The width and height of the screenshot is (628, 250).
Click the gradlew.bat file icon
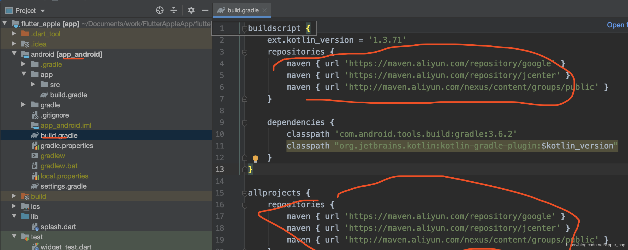click(x=35, y=166)
